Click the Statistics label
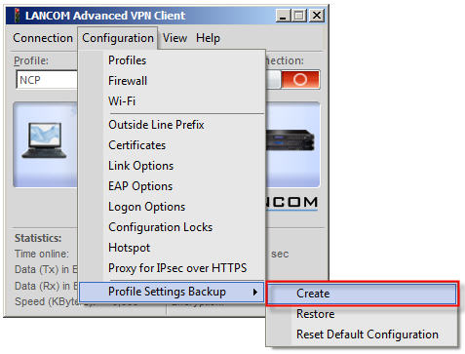The image size is (465, 354). 38,238
